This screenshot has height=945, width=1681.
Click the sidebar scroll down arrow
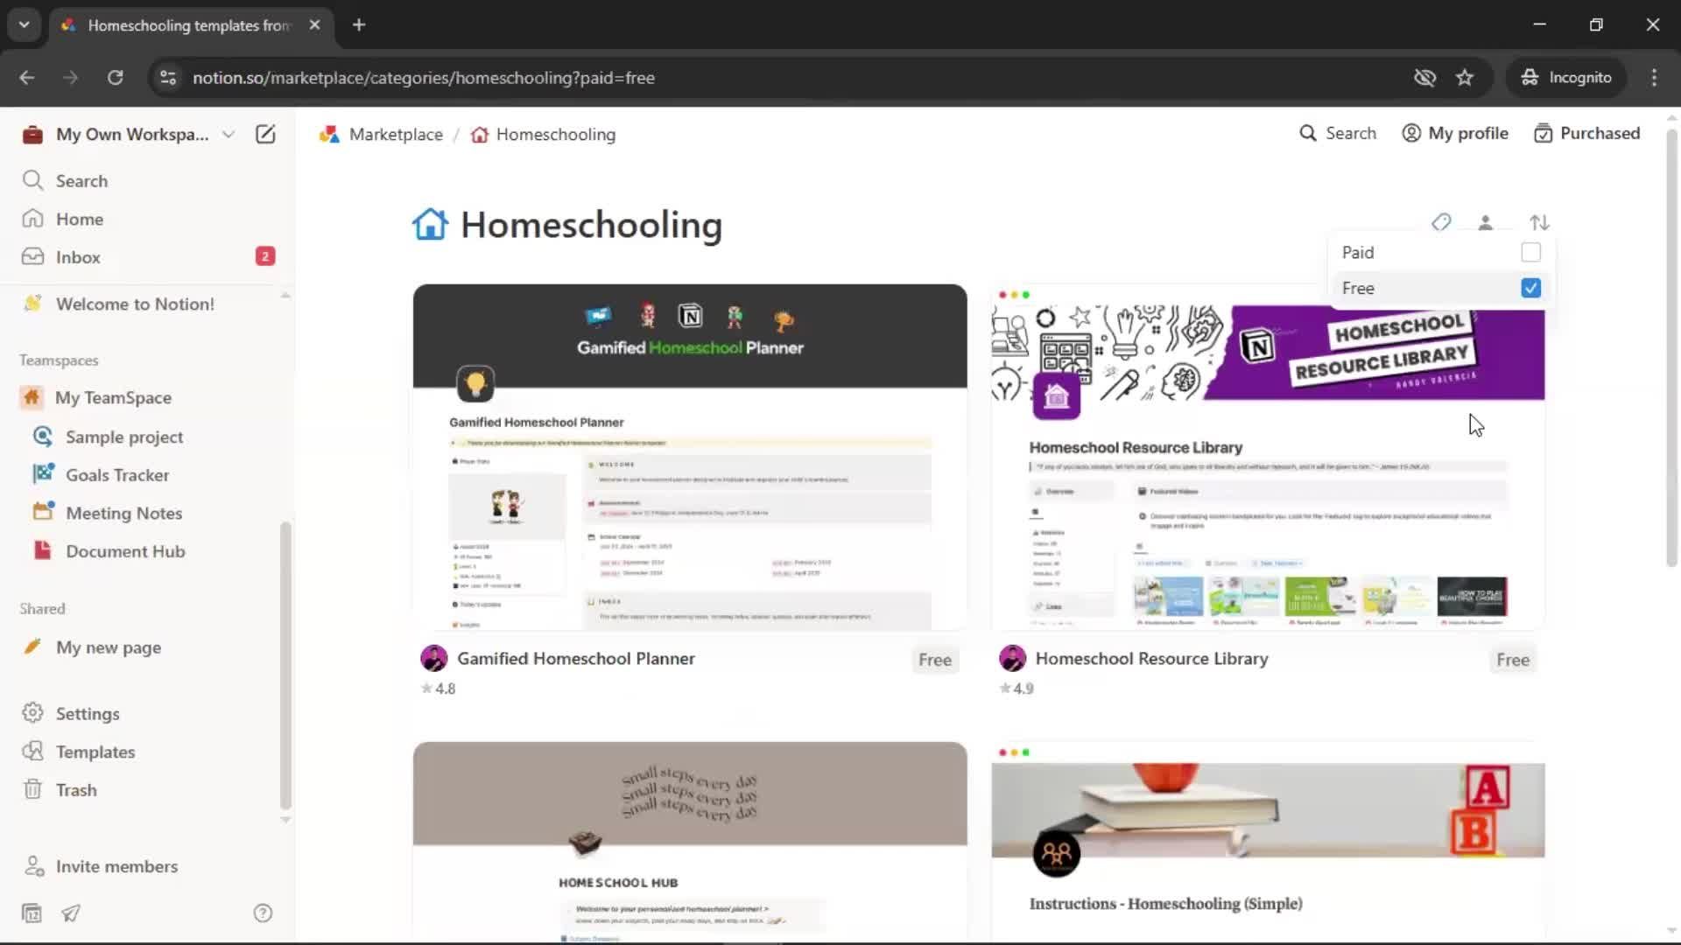click(x=285, y=820)
